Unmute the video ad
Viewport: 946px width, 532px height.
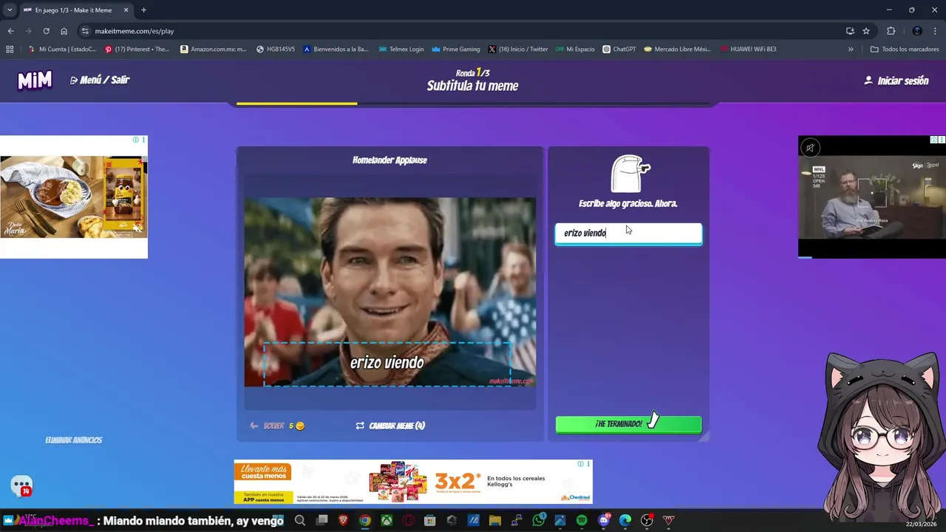click(810, 148)
